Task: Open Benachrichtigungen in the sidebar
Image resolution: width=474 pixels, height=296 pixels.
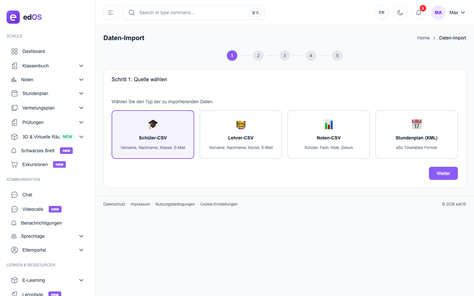Action: coord(41,223)
